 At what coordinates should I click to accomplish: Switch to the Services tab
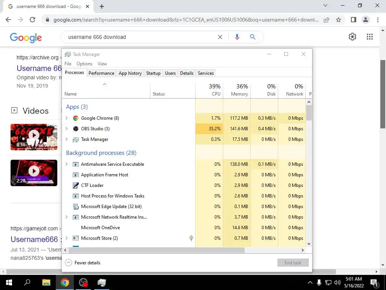tap(206, 73)
